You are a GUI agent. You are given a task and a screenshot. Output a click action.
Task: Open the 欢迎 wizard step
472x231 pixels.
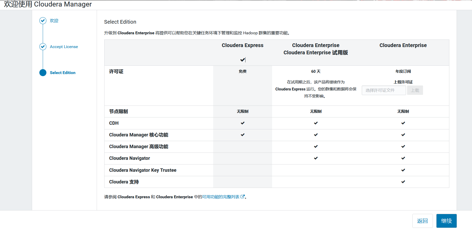[54, 21]
